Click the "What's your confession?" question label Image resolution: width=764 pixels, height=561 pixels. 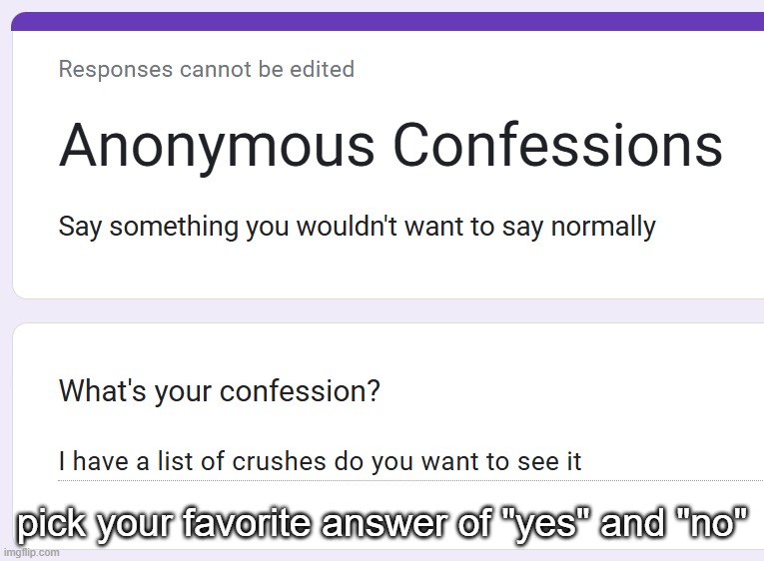point(219,389)
